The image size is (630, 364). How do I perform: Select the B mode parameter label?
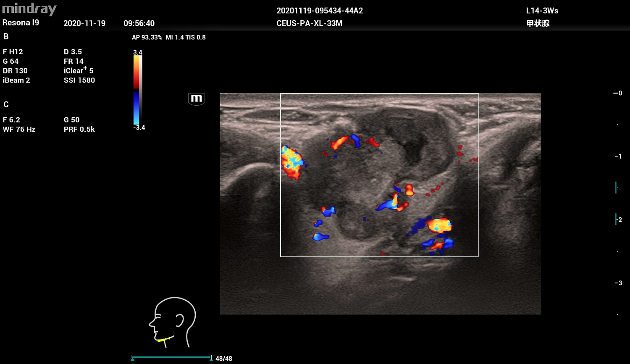click(6, 36)
